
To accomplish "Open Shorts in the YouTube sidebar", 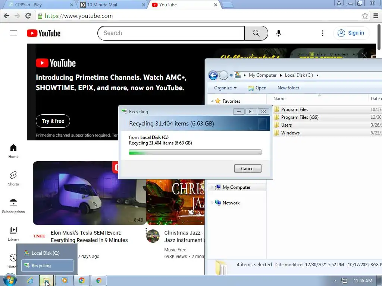I will pyautogui.click(x=13, y=178).
